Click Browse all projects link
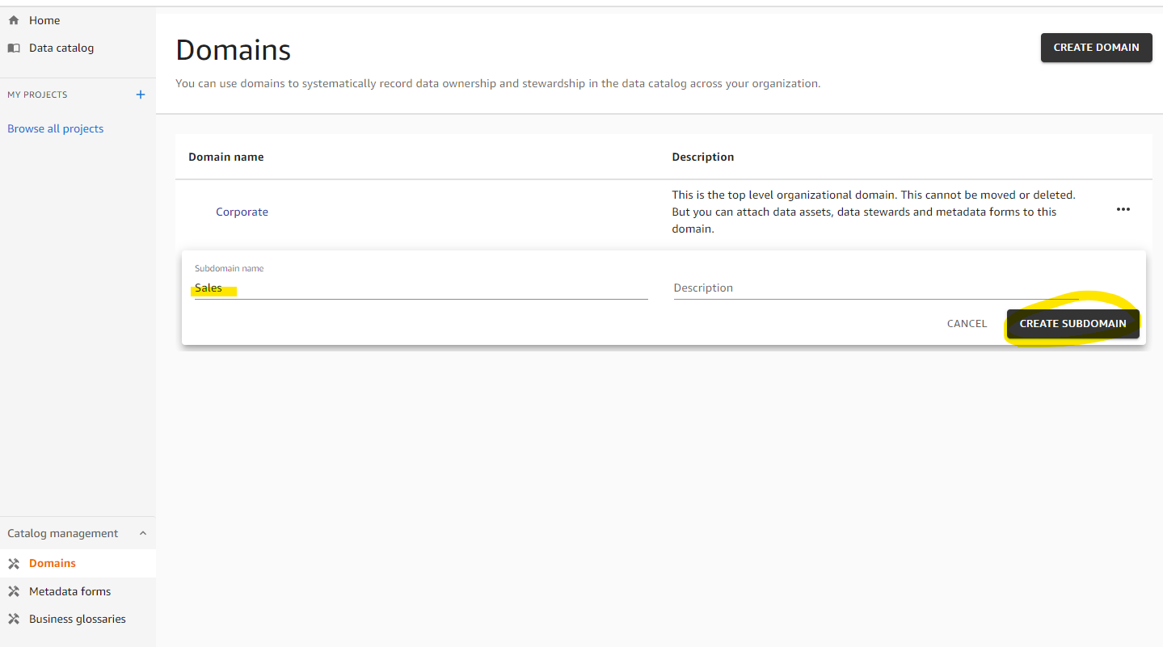This screenshot has height=647, width=1163. (x=56, y=128)
